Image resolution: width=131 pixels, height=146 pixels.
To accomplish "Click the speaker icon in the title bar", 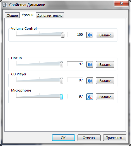I will [4, 5].
